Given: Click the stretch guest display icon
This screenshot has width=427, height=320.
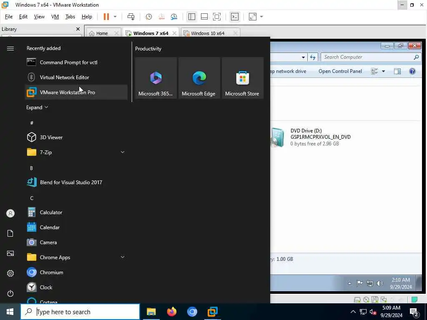Looking at the screenshot, I should [x=252, y=17].
